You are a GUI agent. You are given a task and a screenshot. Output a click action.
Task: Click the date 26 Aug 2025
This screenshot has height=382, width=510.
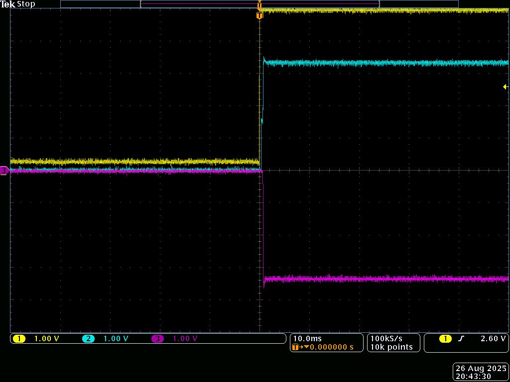point(481,369)
